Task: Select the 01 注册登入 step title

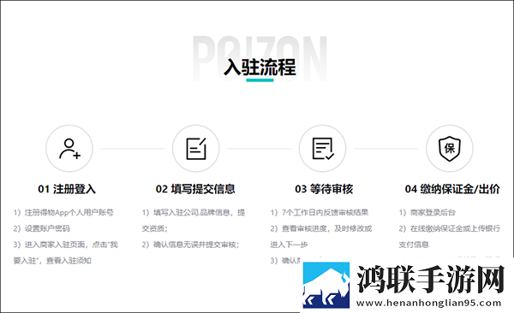Action: 67,189
